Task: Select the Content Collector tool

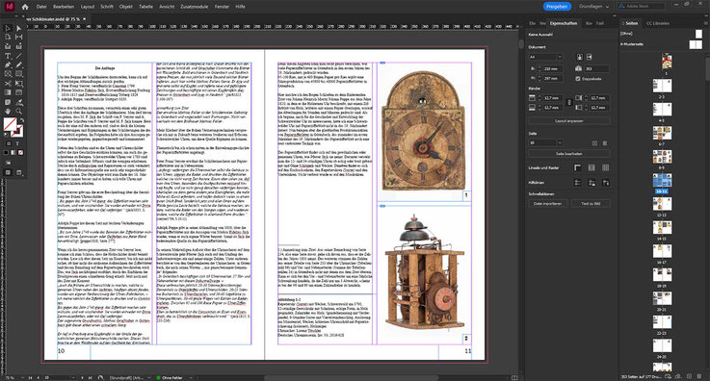Action: point(8,46)
